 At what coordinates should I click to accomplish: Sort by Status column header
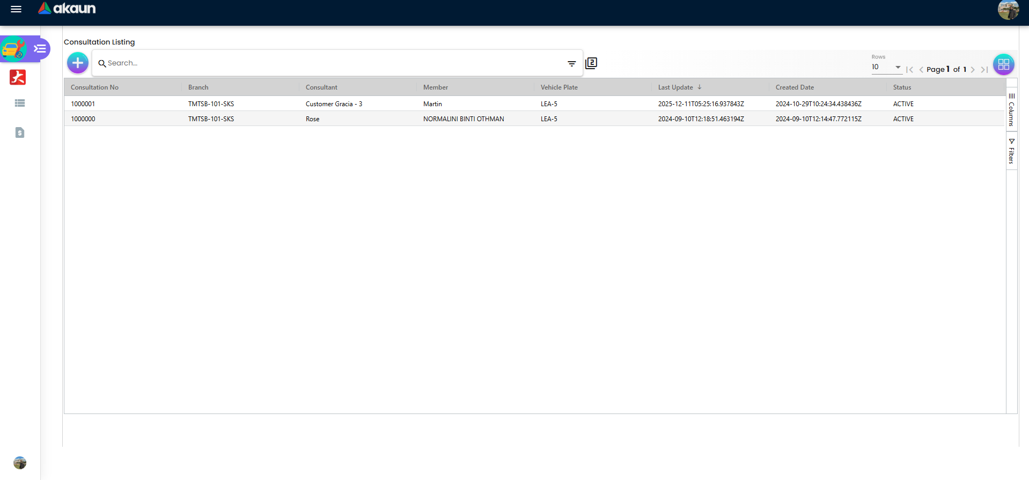click(902, 87)
